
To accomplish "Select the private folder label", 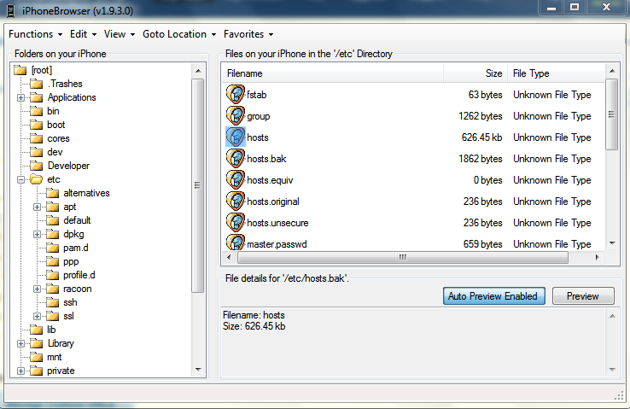I will click(61, 371).
